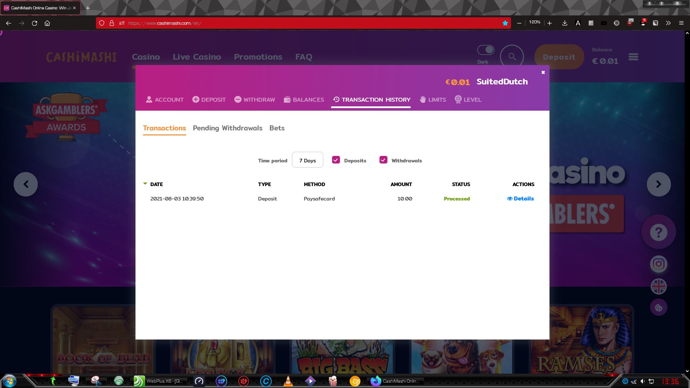Image resolution: width=690 pixels, height=388 pixels.
Task: Close the CashiMashi browser tab
Action: [x=74, y=8]
